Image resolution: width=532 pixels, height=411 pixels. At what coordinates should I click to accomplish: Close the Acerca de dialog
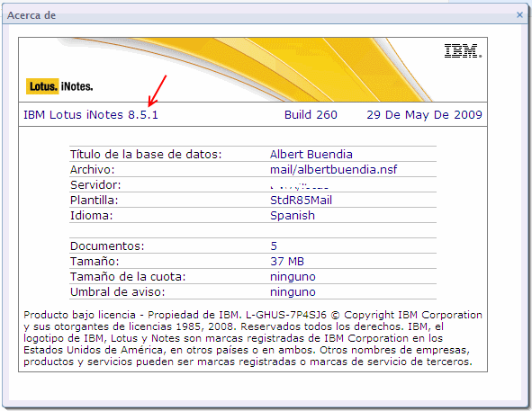[x=519, y=14]
